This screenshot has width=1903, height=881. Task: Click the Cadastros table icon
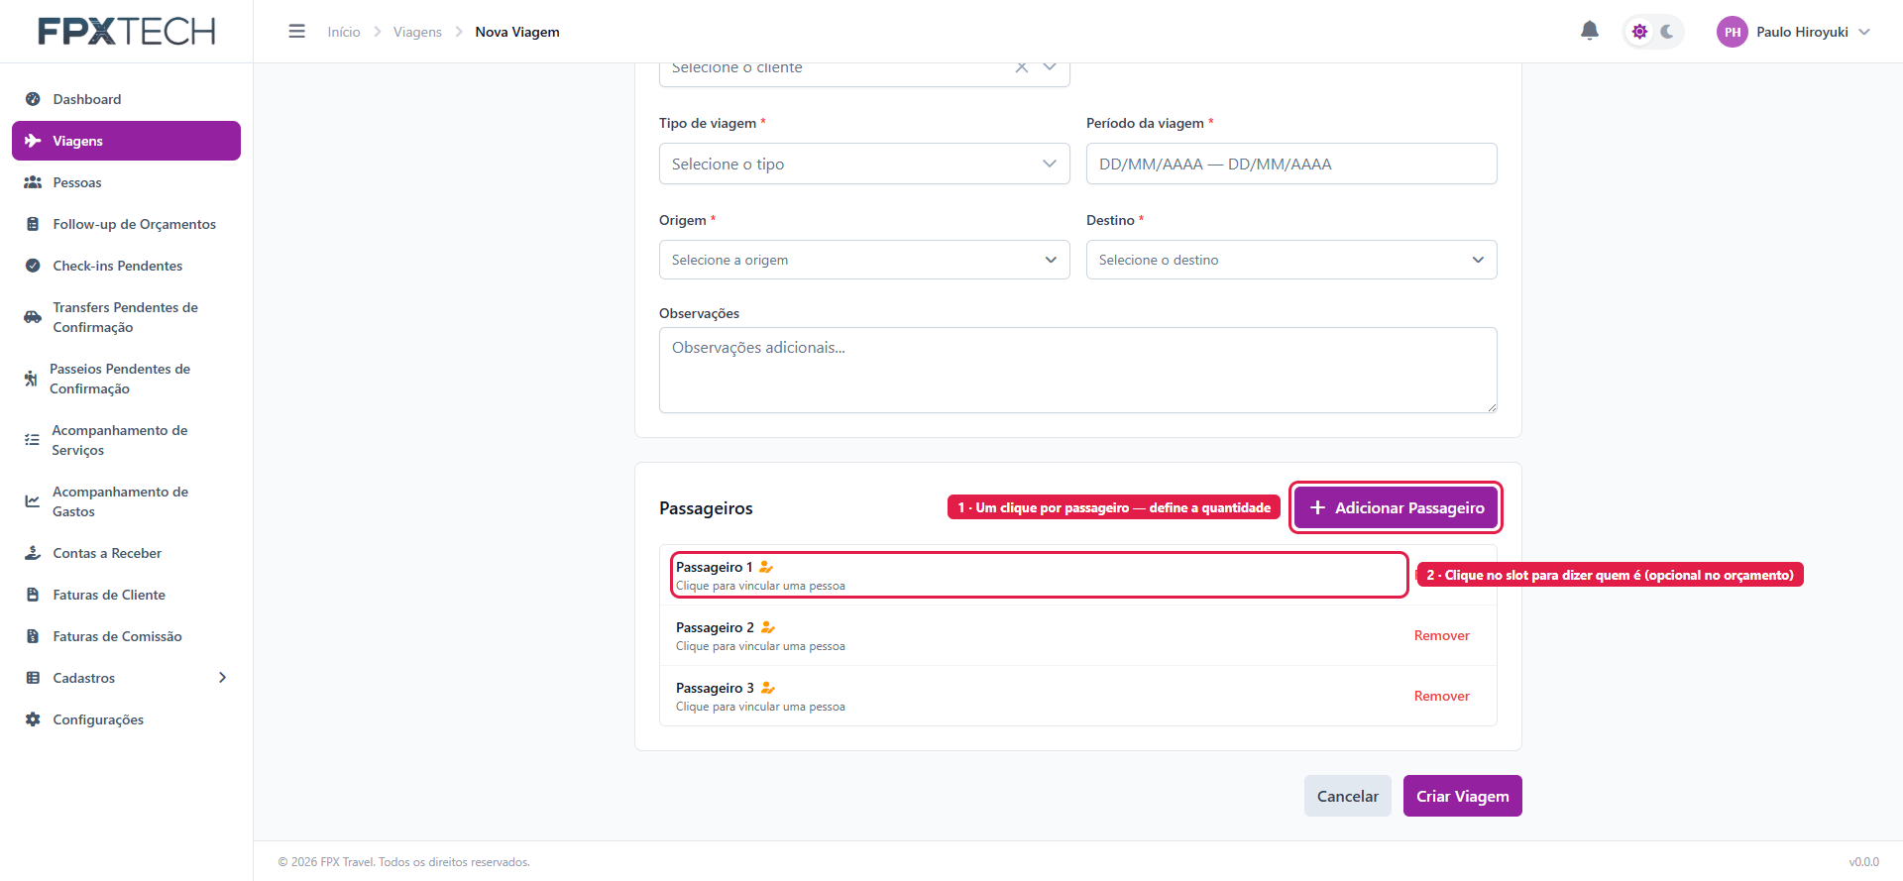[33, 678]
